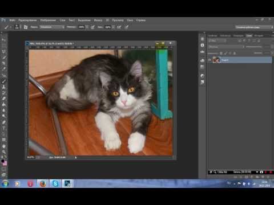Screen dimensions: 274x205
Task: Click the cat layer thumbnail
Action: click(216, 60)
